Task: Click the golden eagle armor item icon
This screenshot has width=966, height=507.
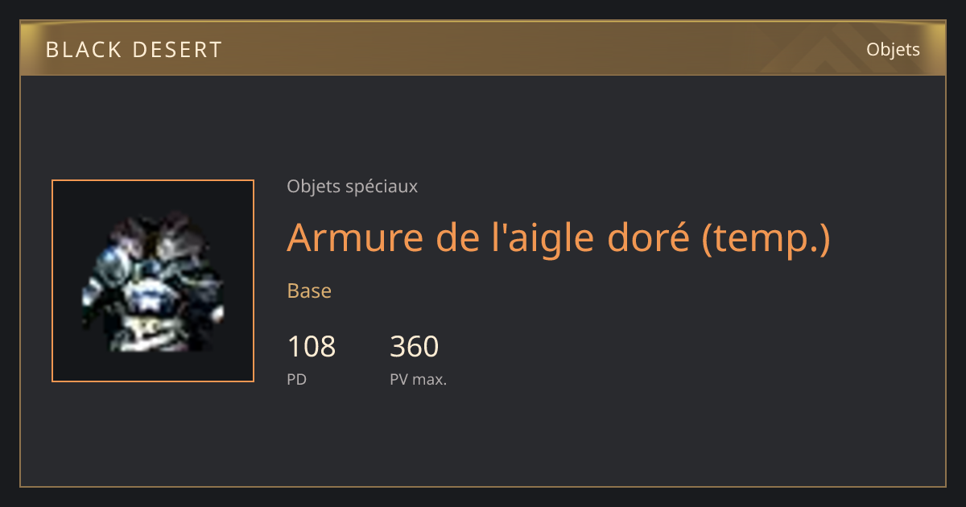Action: pyautogui.click(x=153, y=282)
